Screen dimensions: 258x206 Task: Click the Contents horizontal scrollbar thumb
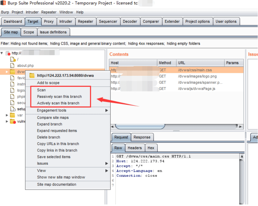click(x=140, y=127)
